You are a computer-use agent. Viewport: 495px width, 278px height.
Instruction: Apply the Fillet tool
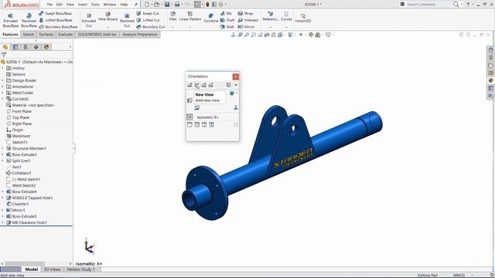tap(172, 16)
